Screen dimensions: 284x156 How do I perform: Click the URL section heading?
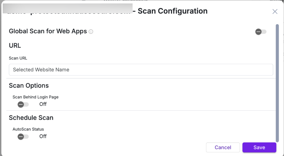click(x=15, y=46)
